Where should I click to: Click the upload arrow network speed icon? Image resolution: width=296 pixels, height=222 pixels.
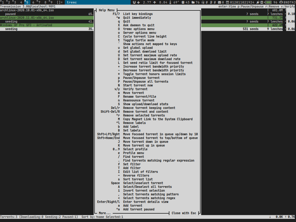click(155, 2)
